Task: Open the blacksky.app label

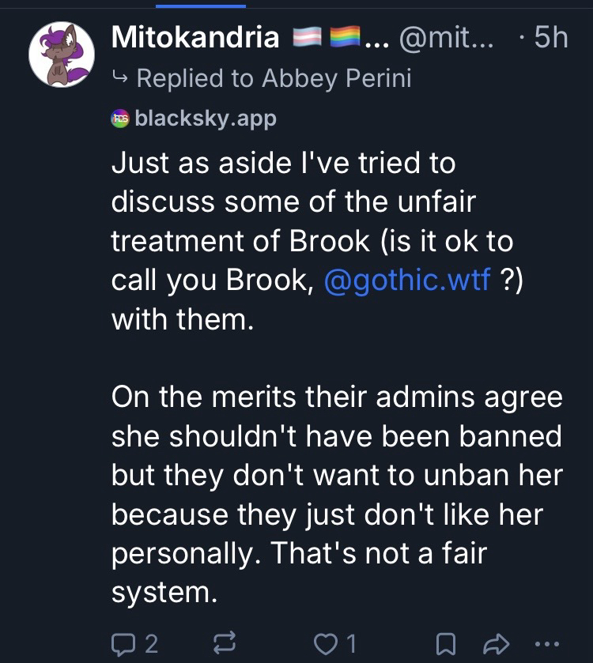Action: click(206, 118)
